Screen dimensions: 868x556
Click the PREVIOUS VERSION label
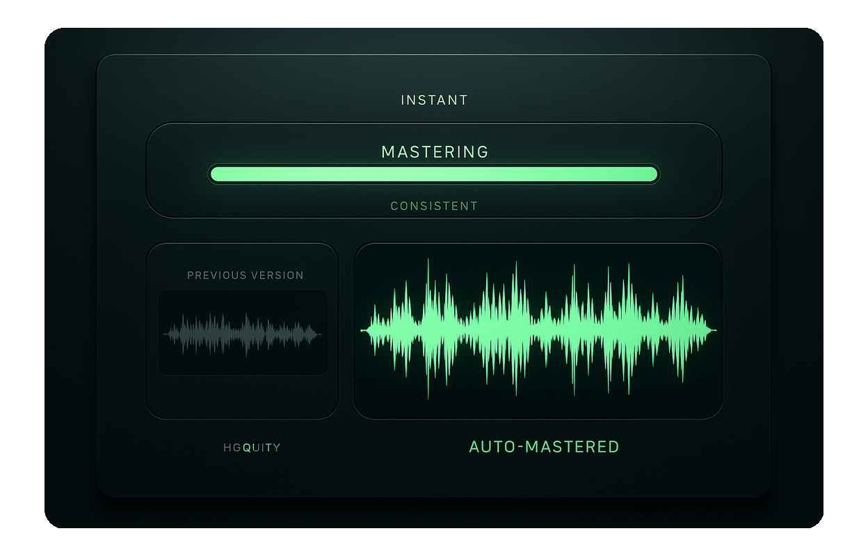245,275
